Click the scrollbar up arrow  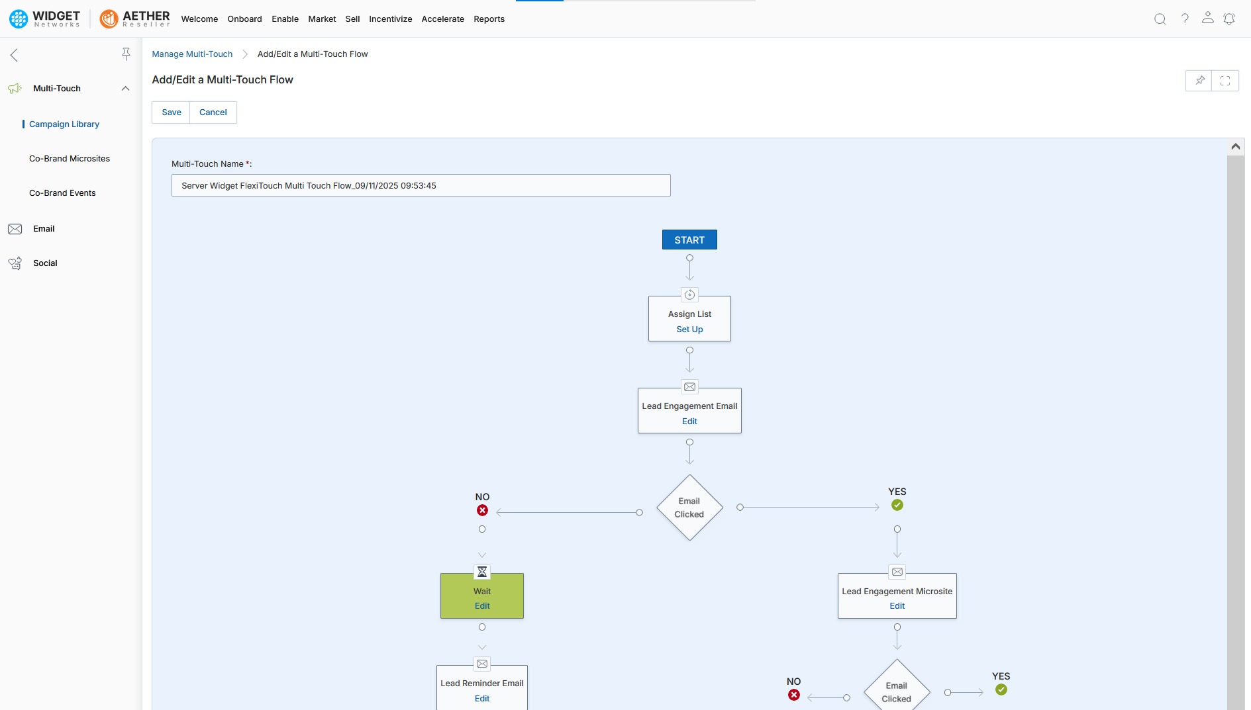tap(1235, 147)
